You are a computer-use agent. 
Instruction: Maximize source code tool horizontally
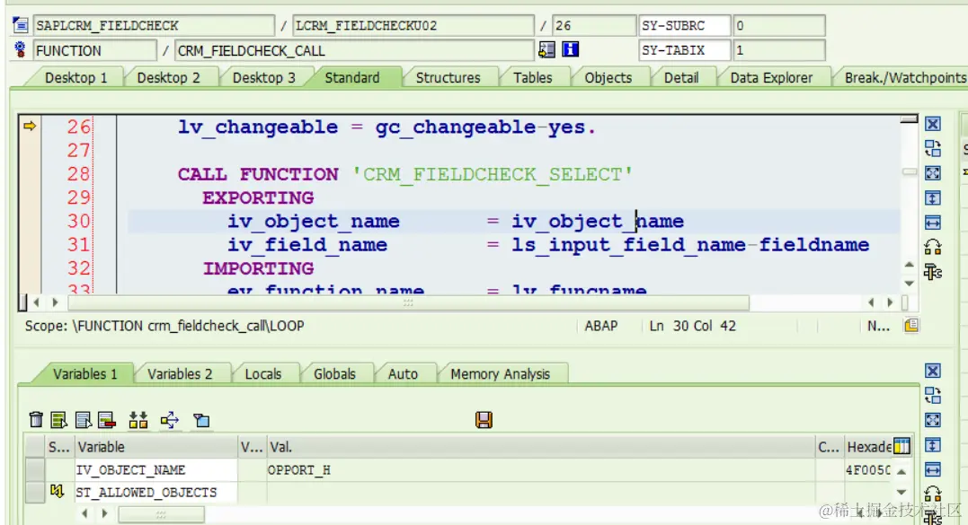[933, 223]
